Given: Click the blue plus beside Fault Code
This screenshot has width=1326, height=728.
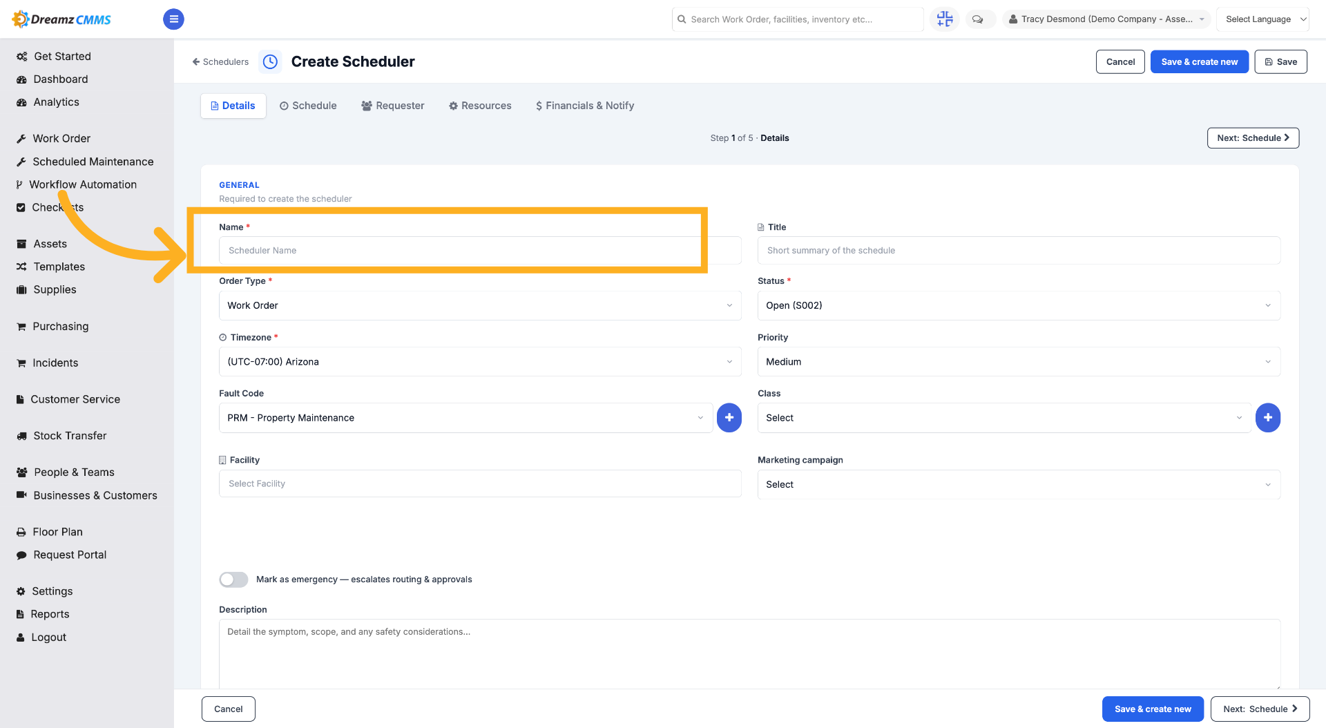Looking at the screenshot, I should coord(729,418).
